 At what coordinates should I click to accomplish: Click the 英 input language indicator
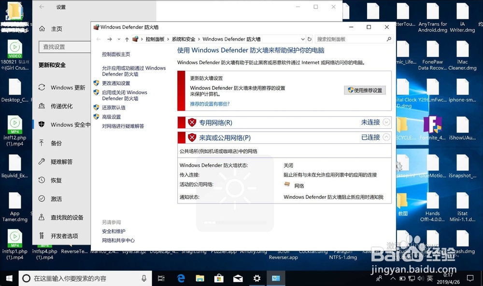point(430,279)
